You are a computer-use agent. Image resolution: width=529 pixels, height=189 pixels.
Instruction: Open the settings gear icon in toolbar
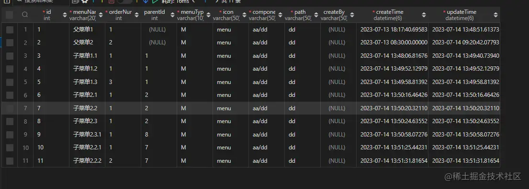[84, 1]
